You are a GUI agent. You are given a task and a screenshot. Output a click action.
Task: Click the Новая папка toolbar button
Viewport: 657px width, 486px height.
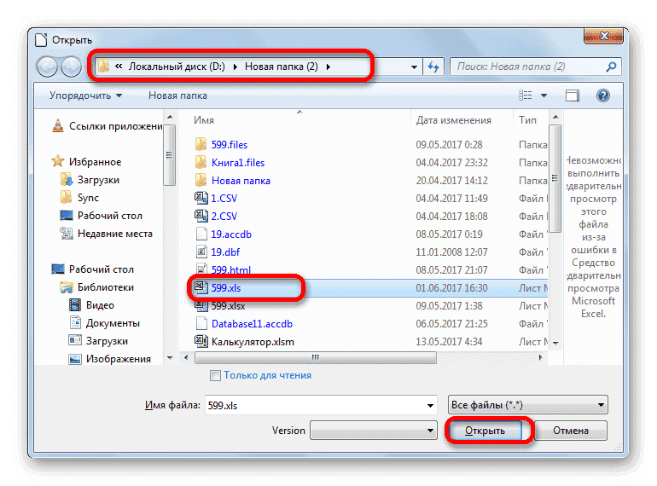(x=177, y=95)
